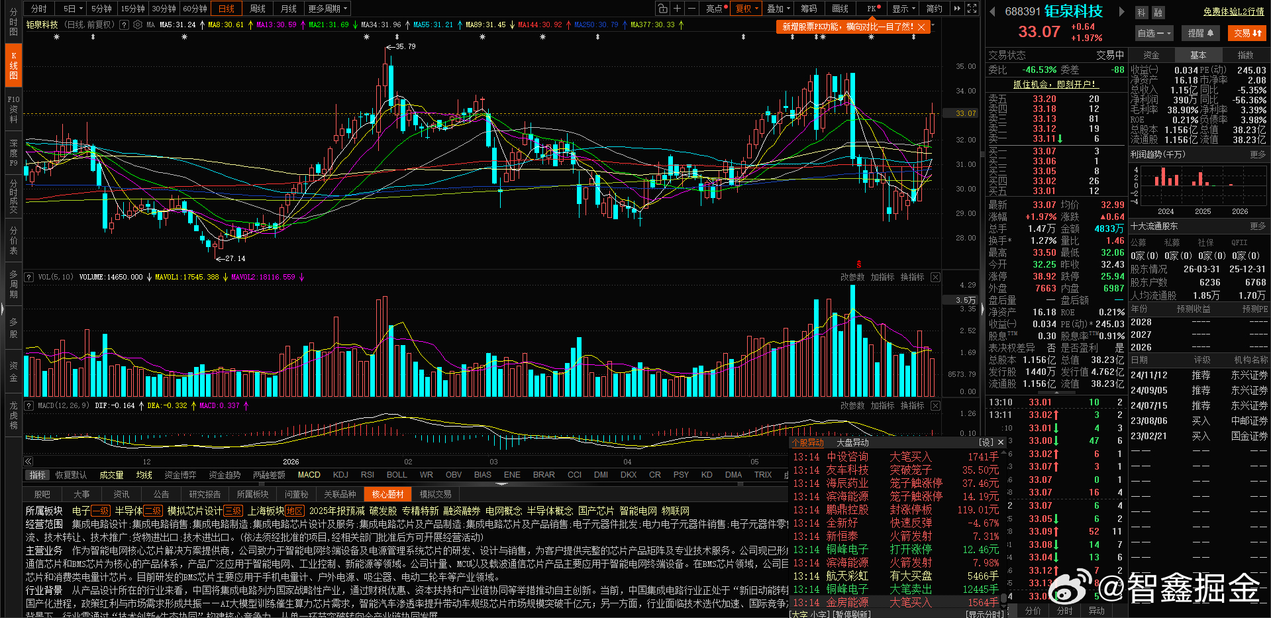Image resolution: width=1271 pixels, height=618 pixels.
Task: Open 更多周期 dropdown
Action: pyautogui.click(x=328, y=9)
